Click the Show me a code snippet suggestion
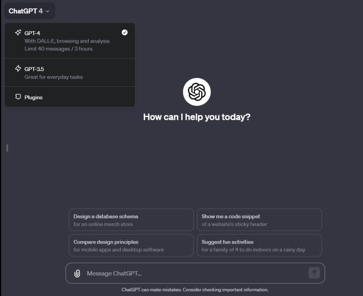 coord(259,220)
